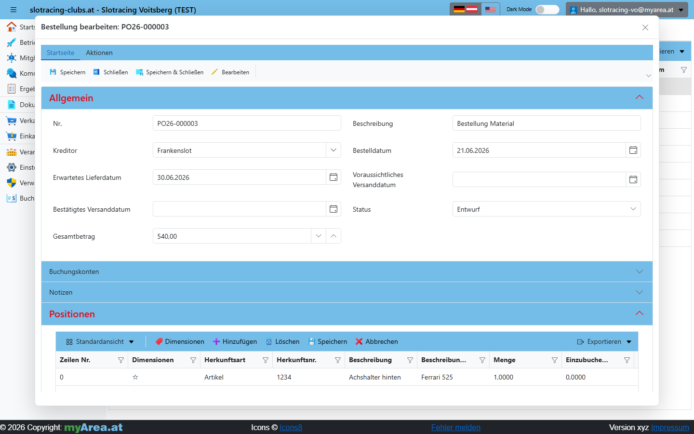Click the home icon in sidebar
This screenshot has height=434, width=694.
click(12, 27)
